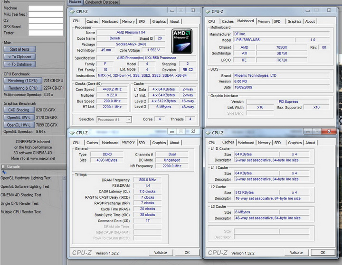Viewport: 342px width, 265px height.
Task: Click the Tester input field
Action: (46, 33)
